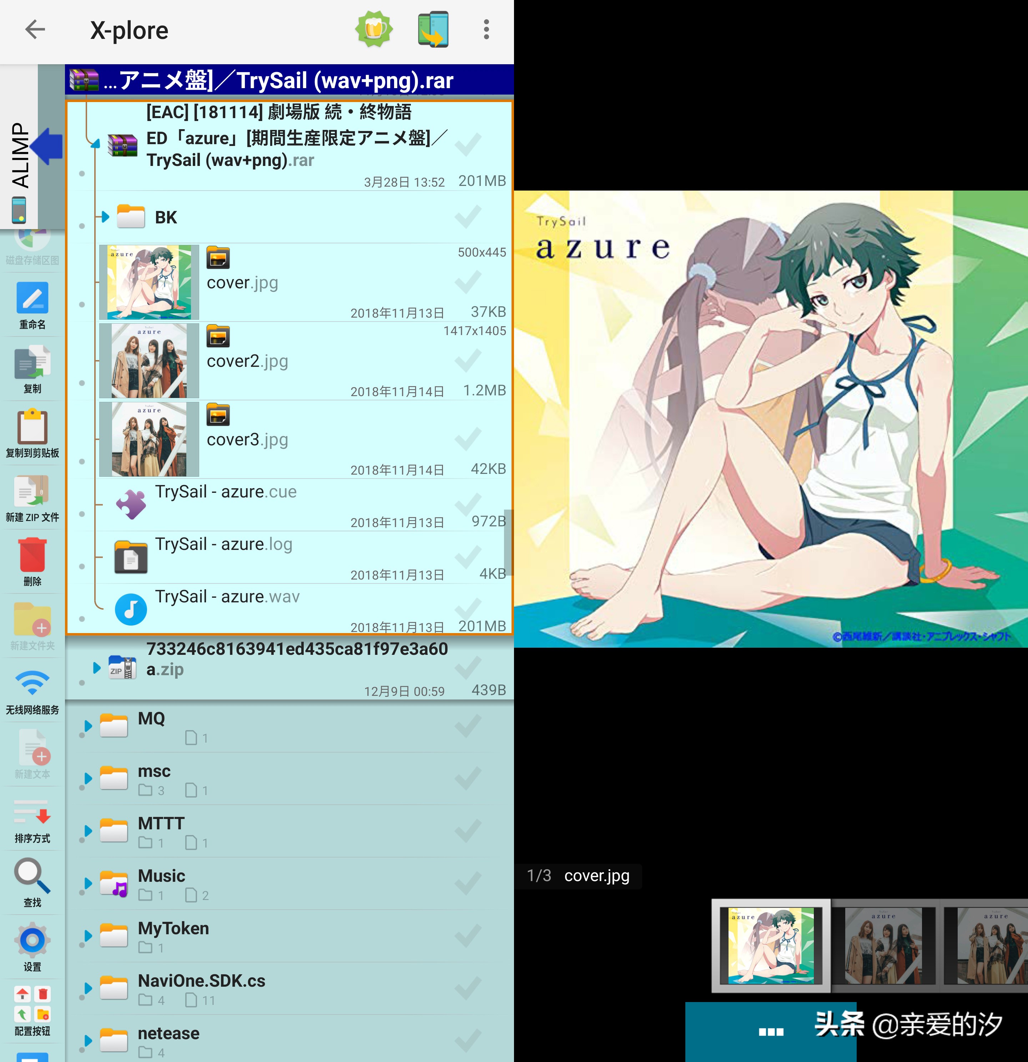Tap the back arrow in X-plore header
This screenshot has width=1028, height=1062.
tap(35, 30)
